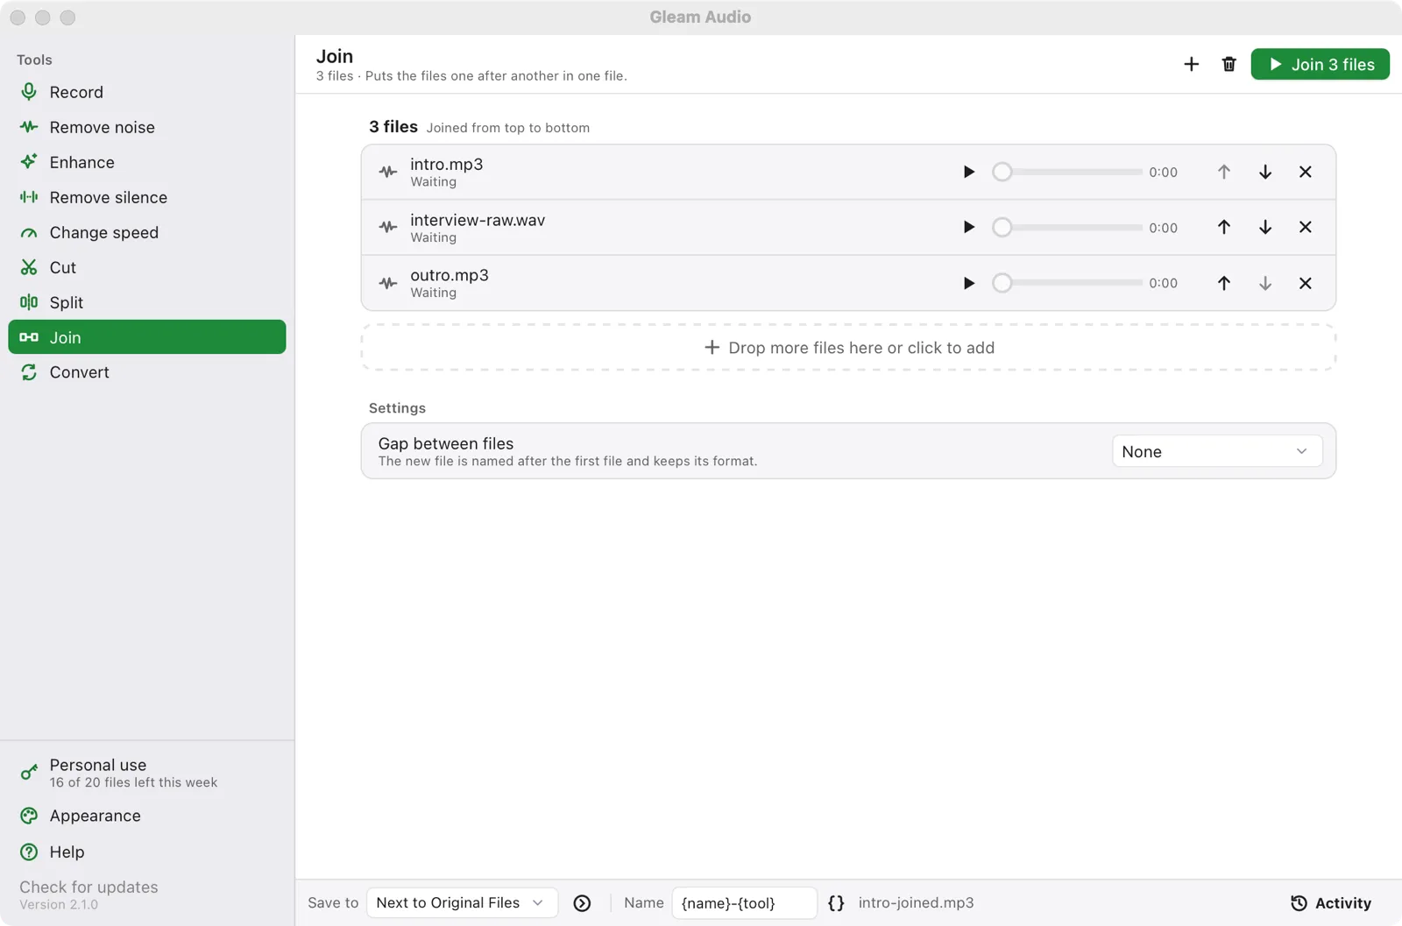Open the Change speed tool

(146, 232)
